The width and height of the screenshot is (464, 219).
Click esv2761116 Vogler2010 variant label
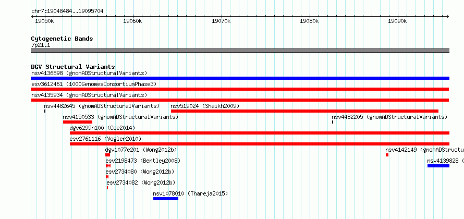coord(105,139)
